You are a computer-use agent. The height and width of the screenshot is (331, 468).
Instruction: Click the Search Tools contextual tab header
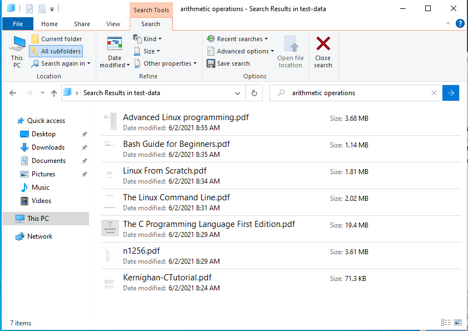point(151,10)
